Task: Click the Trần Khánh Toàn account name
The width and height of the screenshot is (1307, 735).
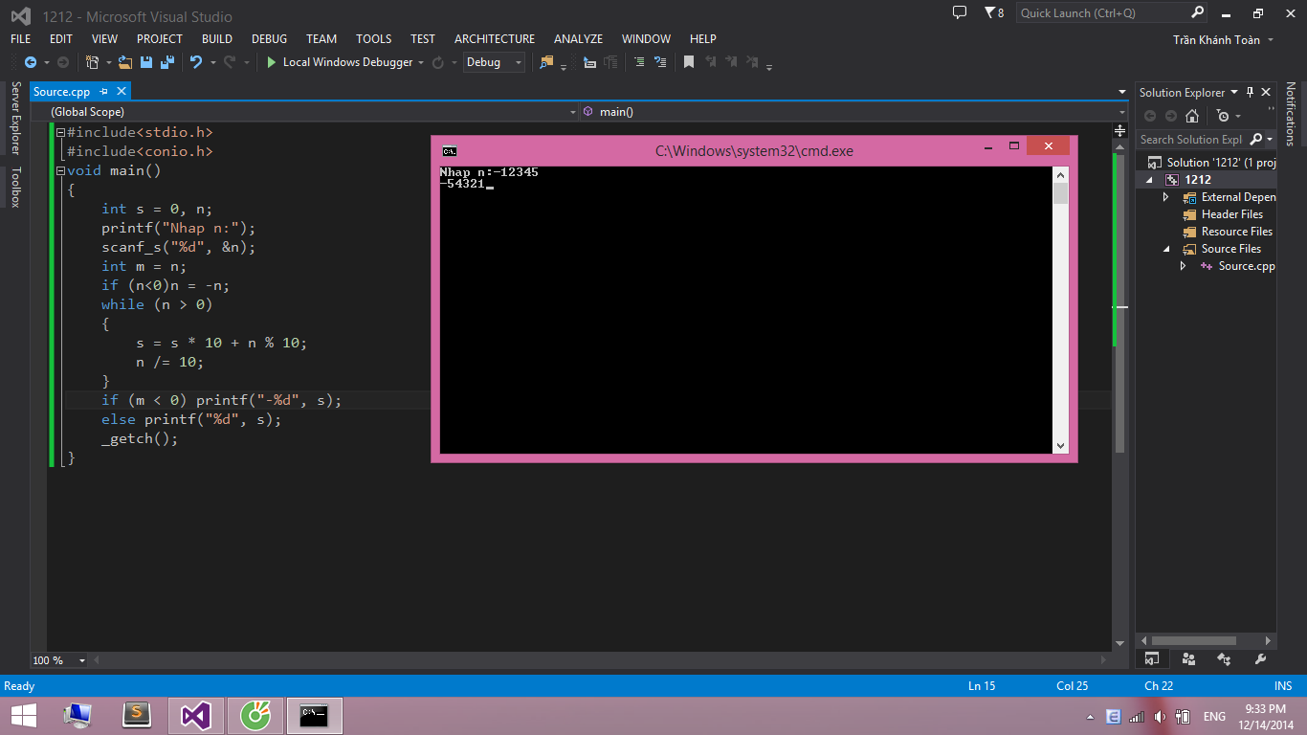Action: click(1217, 39)
